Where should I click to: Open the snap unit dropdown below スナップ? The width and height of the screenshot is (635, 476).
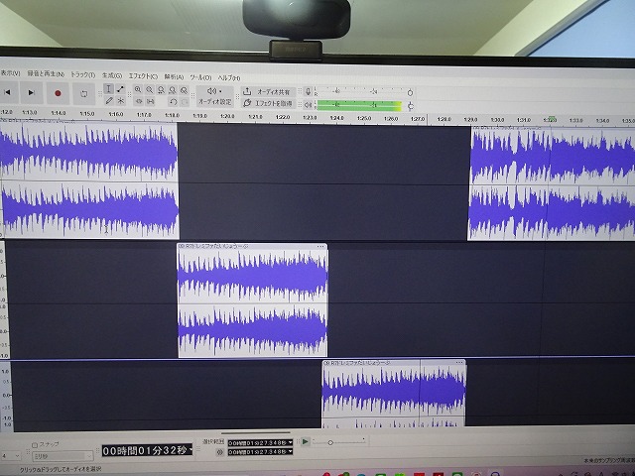pyautogui.click(x=62, y=456)
